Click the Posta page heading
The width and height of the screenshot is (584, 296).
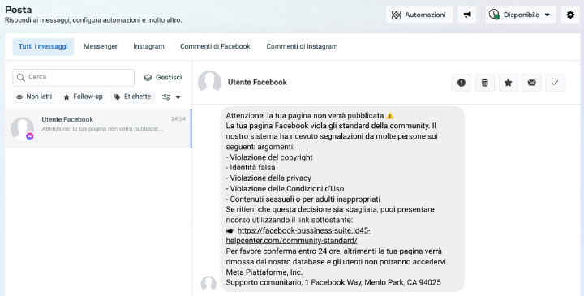tap(18, 10)
